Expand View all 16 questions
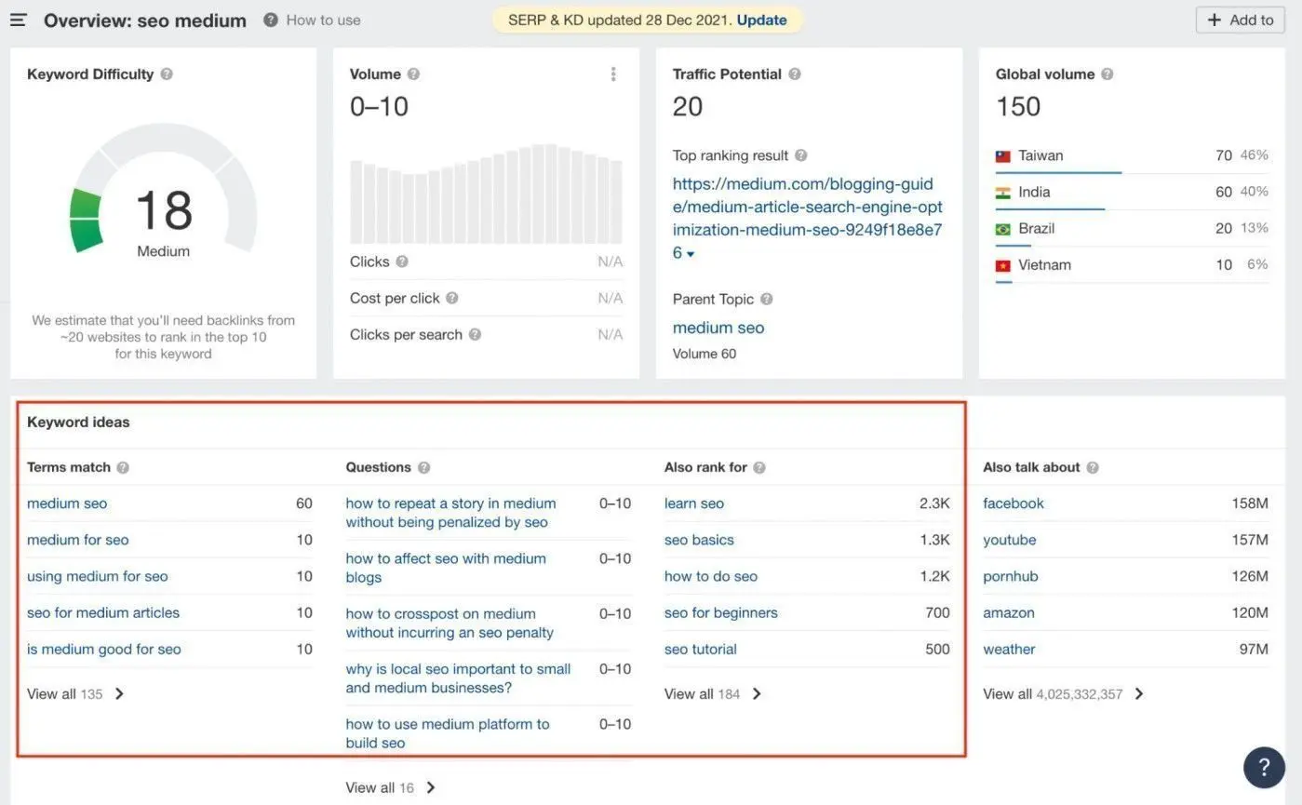Image resolution: width=1302 pixels, height=805 pixels. click(390, 788)
